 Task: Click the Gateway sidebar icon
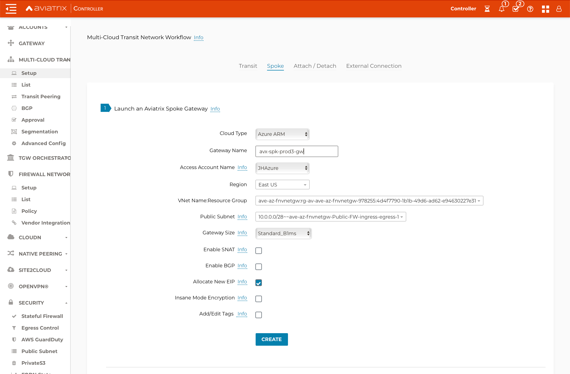pyautogui.click(x=11, y=43)
